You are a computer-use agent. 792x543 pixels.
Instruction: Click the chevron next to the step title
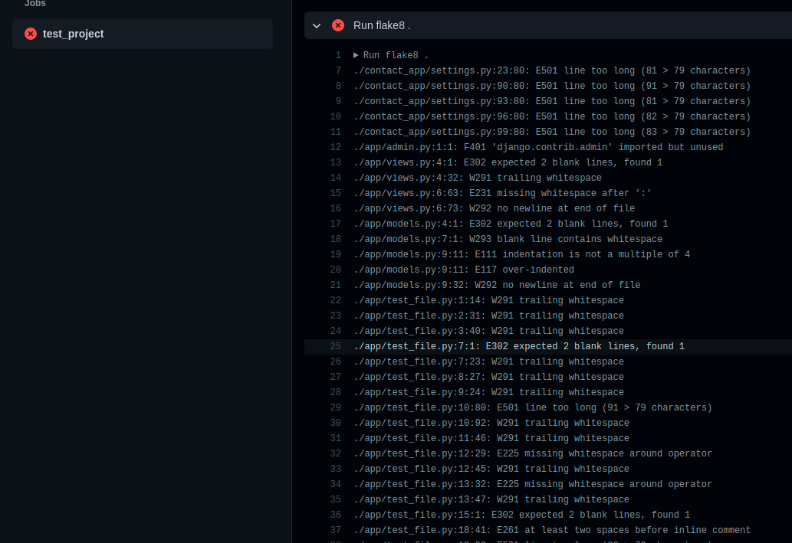click(x=317, y=25)
